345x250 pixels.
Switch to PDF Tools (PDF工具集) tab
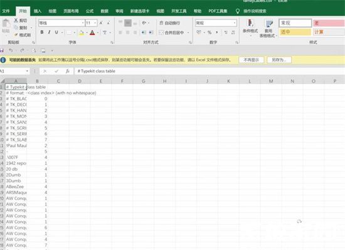(x=218, y=11)
